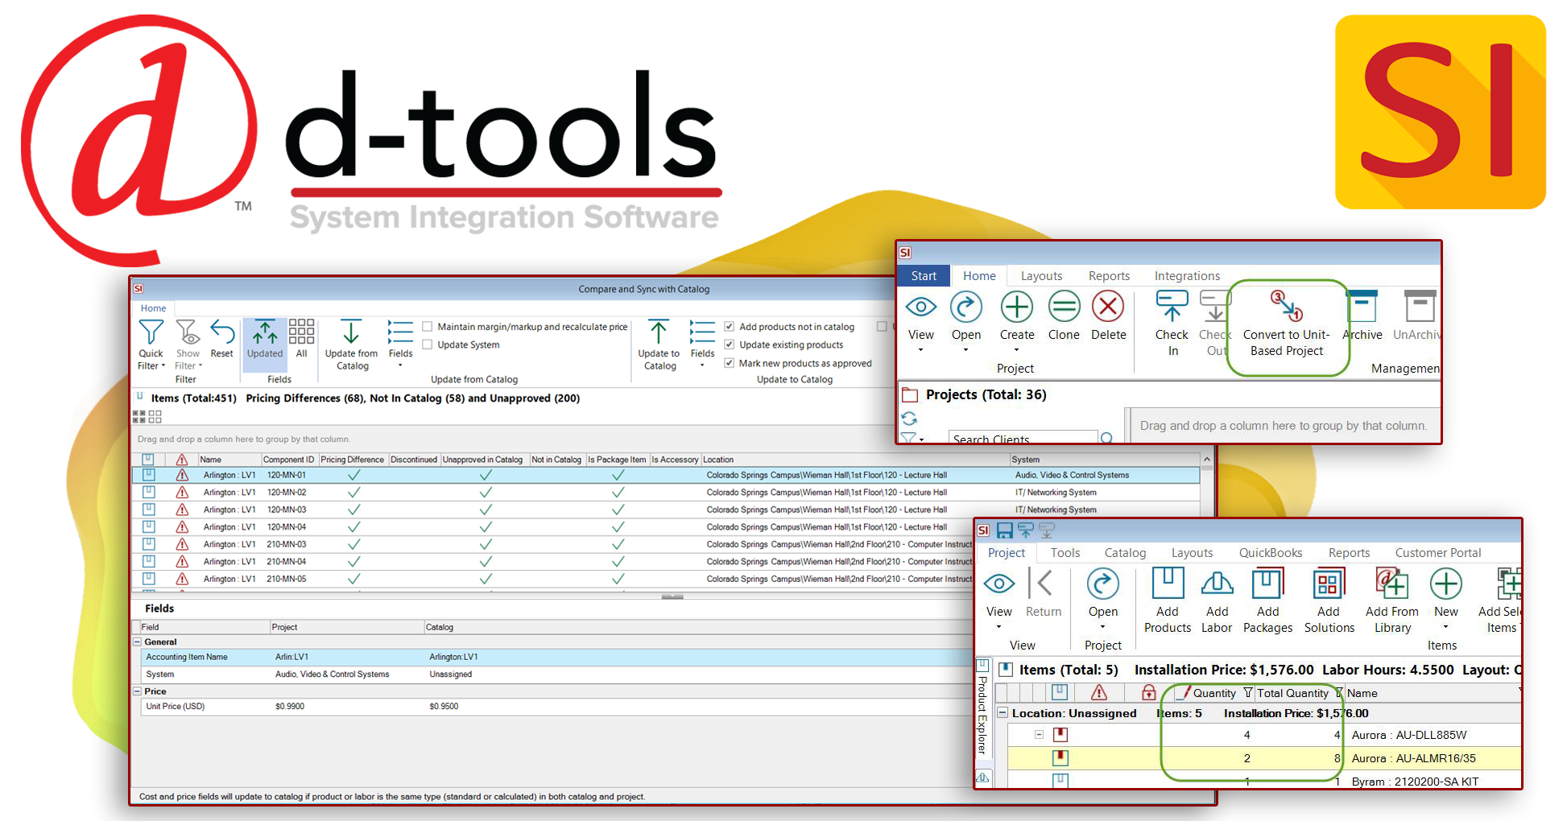The height and width of the screenshot is (821, 1567).
Task: Open the Integrations tab
Action: (1186, 275)
